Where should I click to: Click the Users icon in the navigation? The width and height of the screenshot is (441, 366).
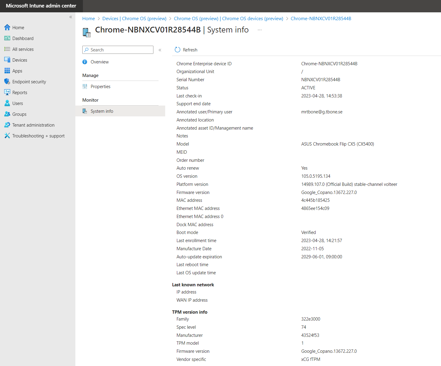pos(7,103)
